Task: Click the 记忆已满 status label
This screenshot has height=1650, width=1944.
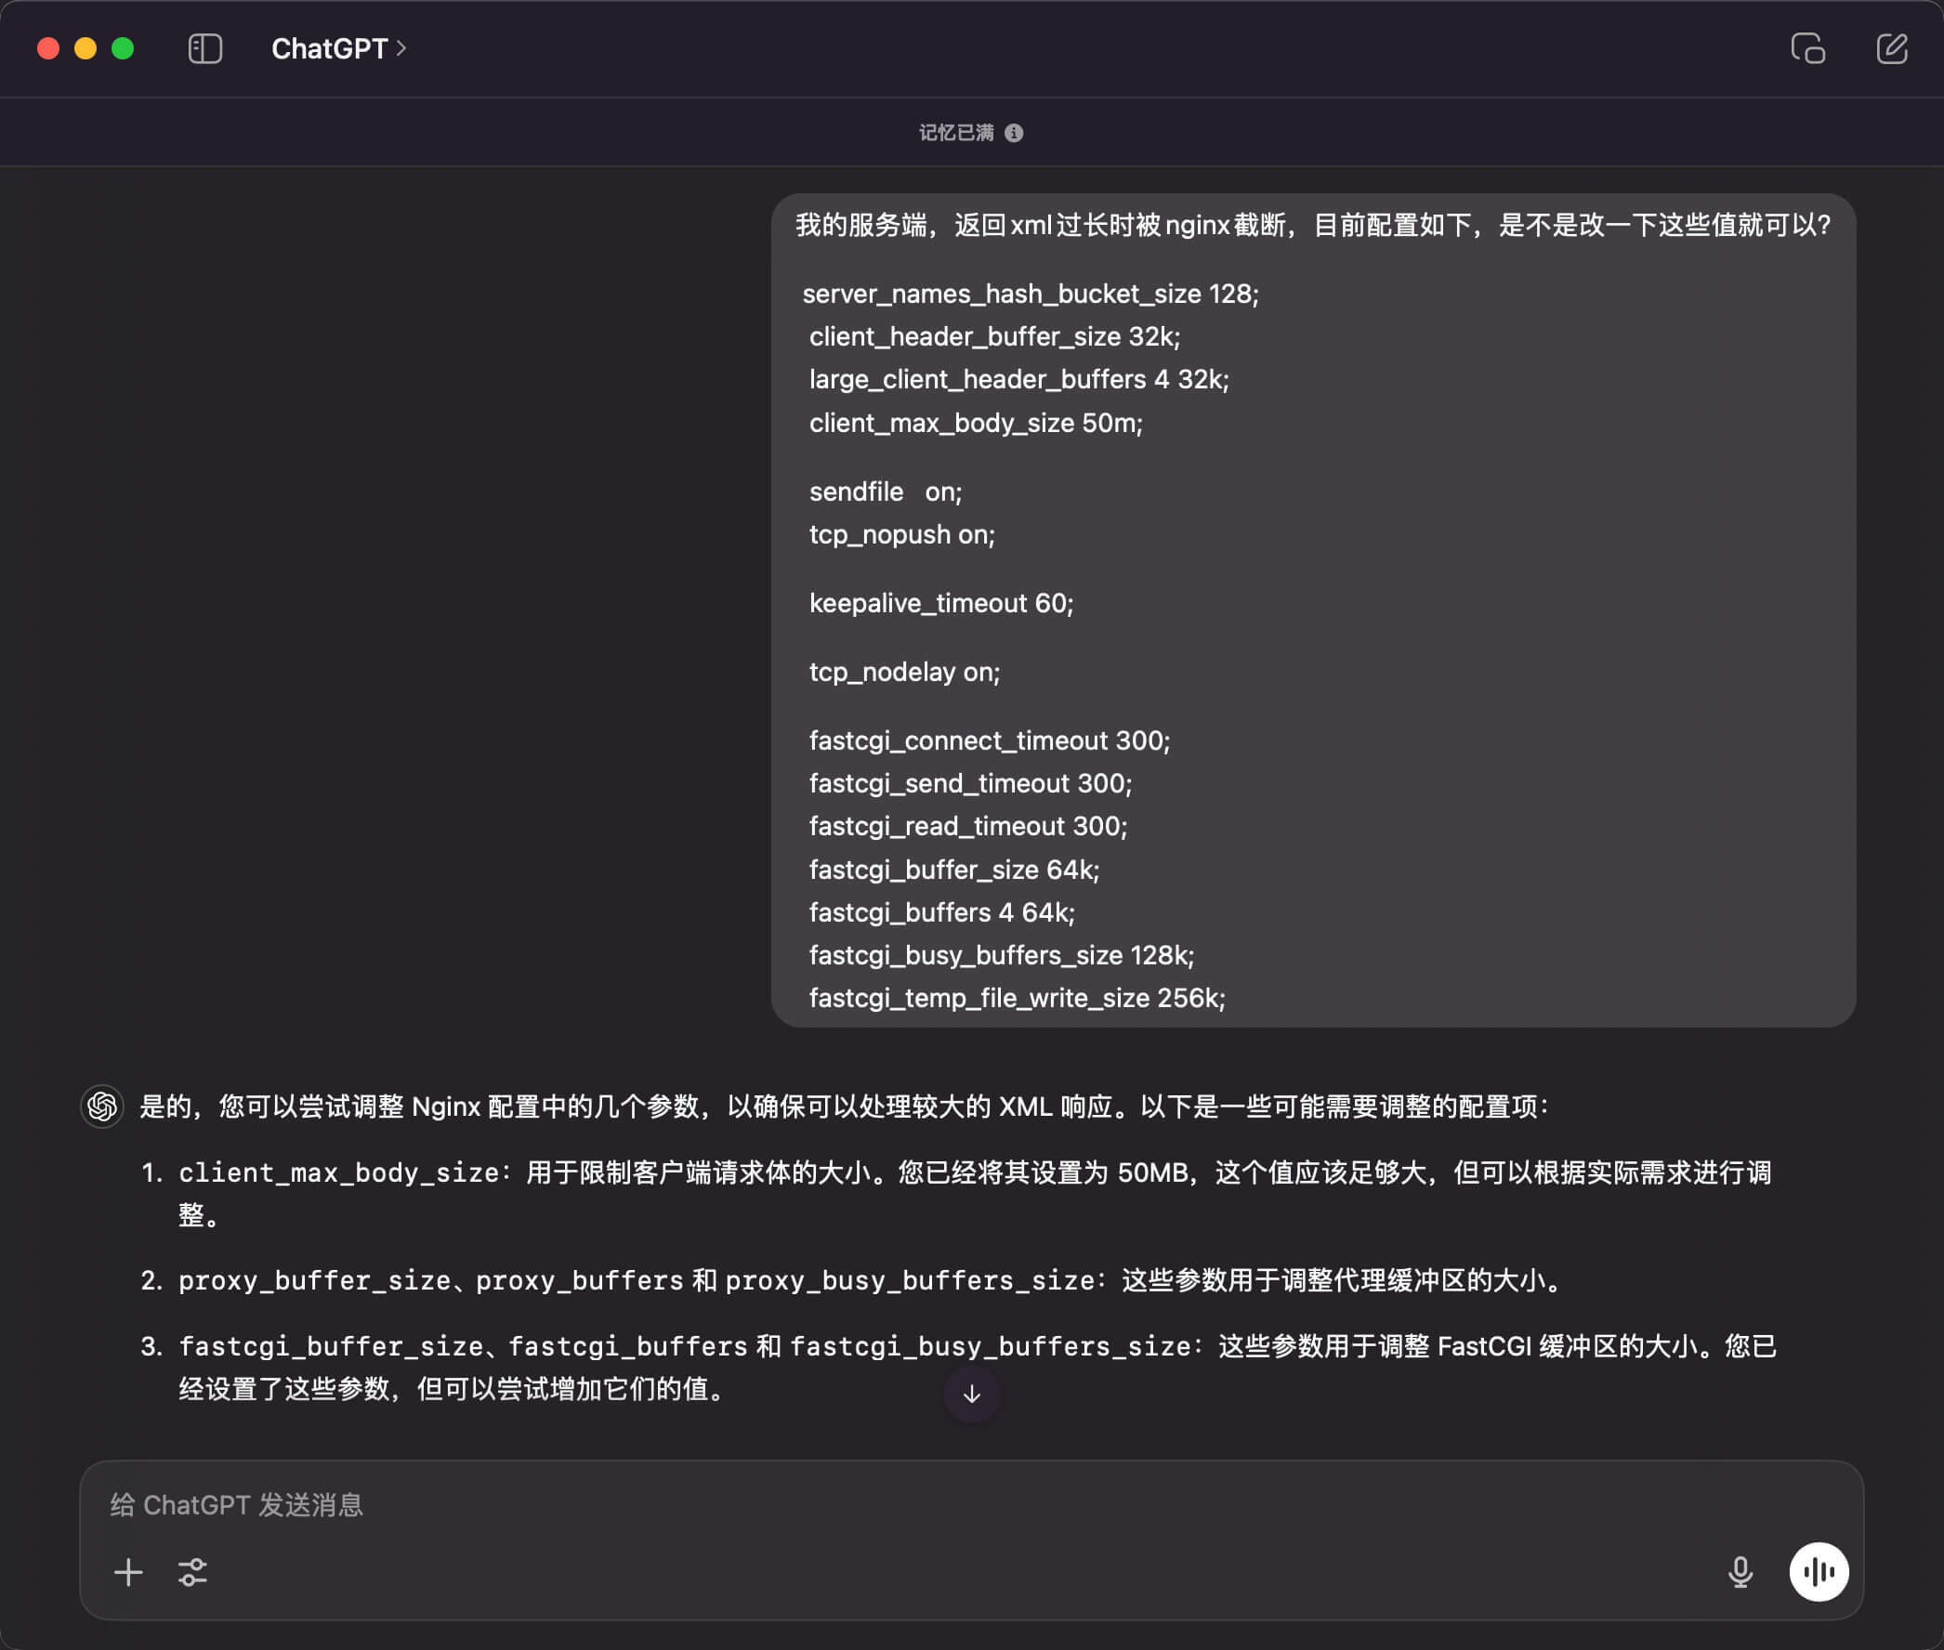Action: point(956,133)
